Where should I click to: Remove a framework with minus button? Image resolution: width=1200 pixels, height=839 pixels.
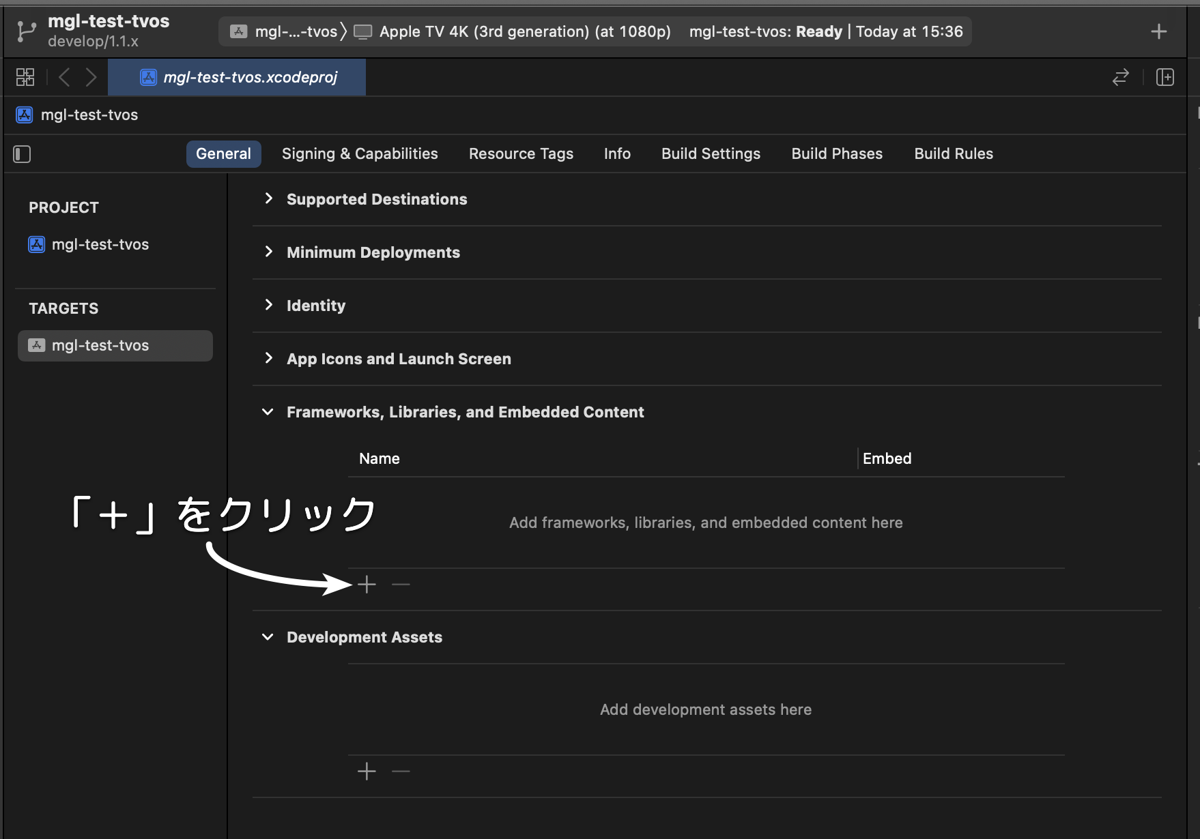tap(401, 585)
